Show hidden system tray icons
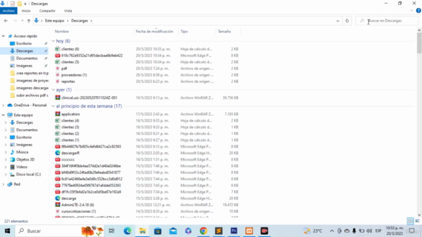 [332, 231]
